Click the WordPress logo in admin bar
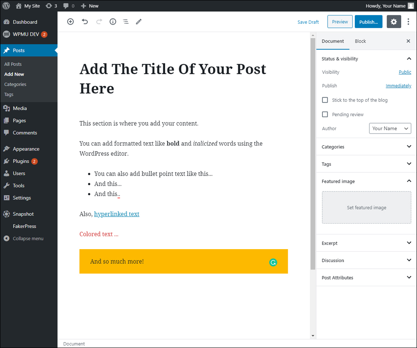417x348 pixels. (6, 6)
